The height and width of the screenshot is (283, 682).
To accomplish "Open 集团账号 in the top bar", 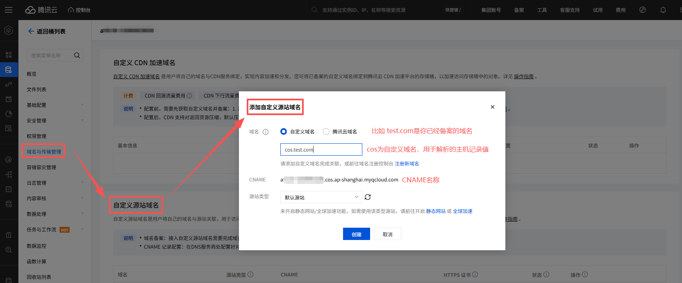I will (491, 10).
